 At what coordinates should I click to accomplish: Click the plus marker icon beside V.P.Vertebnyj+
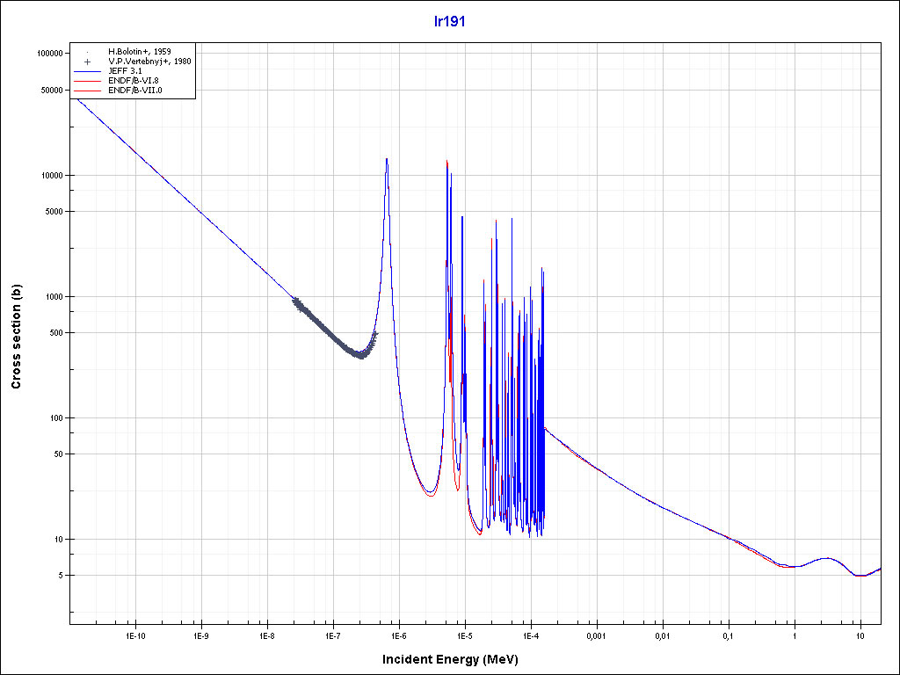[88, 62]
